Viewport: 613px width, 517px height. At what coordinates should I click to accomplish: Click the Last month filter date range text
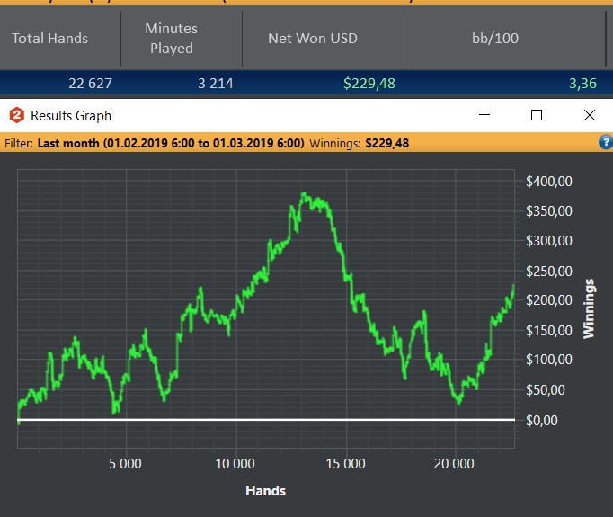(x=171, y=143)
